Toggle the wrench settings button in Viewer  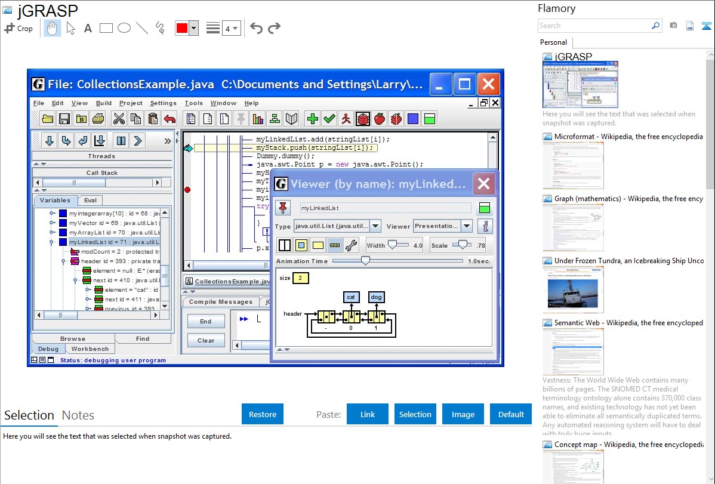[351, 245]
